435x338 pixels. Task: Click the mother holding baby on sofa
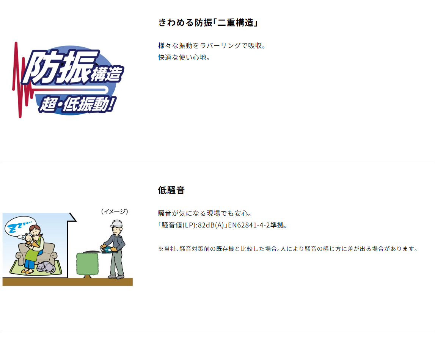pos(33,248)
